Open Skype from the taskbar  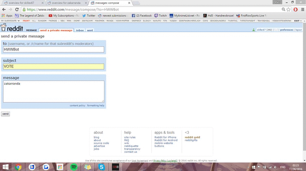(x=101, y=167)
